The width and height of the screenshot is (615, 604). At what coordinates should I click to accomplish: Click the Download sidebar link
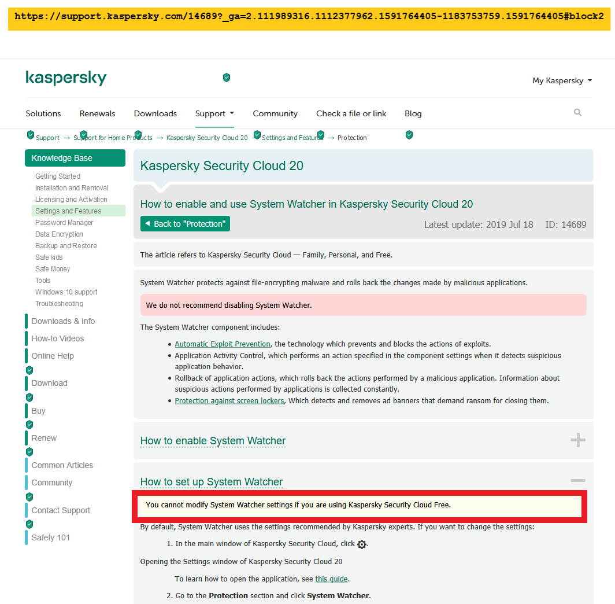click(50, 383)
